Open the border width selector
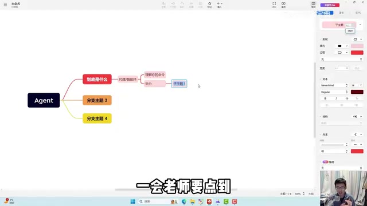367x206 pixels. tap(341, 60)
